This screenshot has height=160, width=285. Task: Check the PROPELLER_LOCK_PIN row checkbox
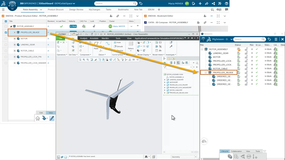[6, 57]
